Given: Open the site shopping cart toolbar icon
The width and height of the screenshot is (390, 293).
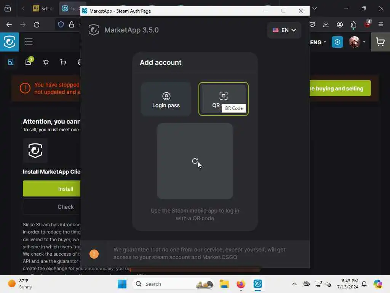Looking at the screenshot, I should point(63,62).
